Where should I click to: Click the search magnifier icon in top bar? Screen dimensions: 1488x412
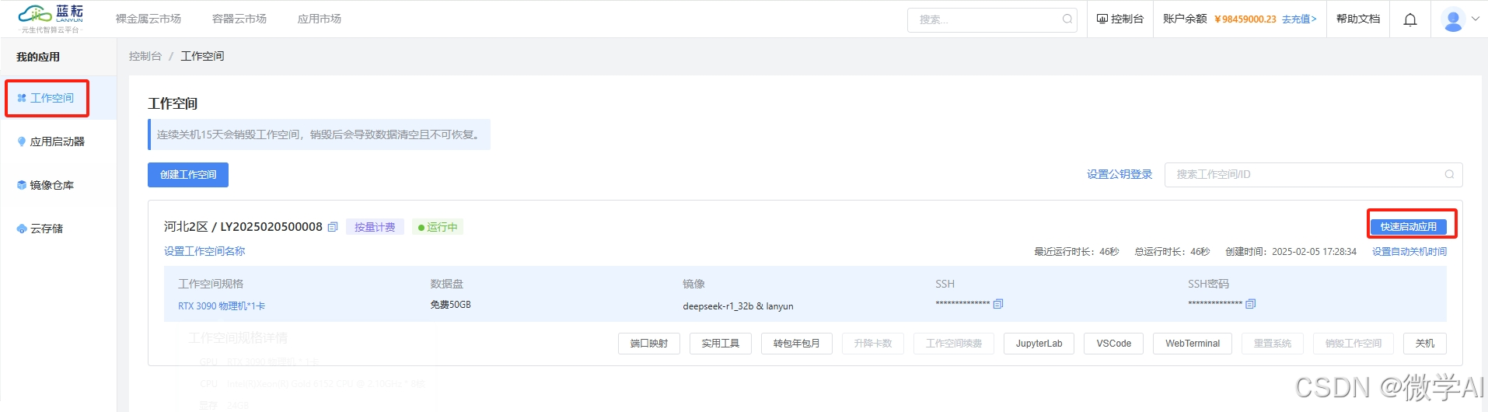1067,19
